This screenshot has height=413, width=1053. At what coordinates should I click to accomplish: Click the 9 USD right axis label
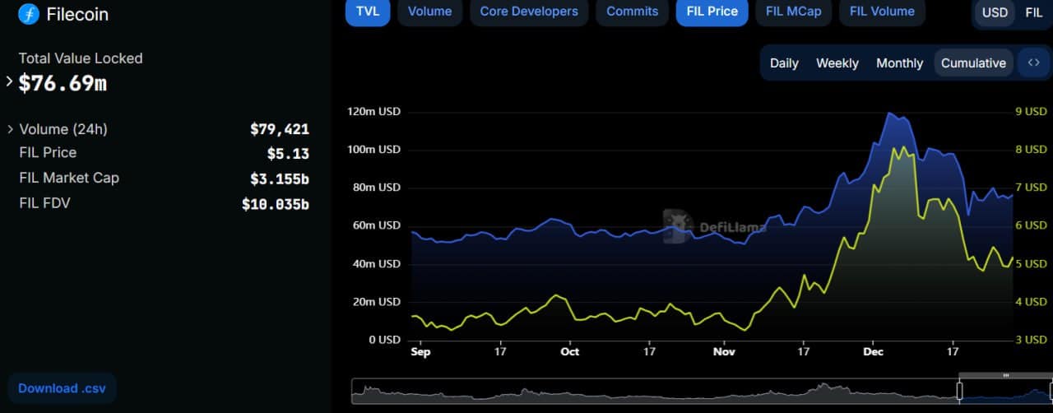pos(1031,112)
